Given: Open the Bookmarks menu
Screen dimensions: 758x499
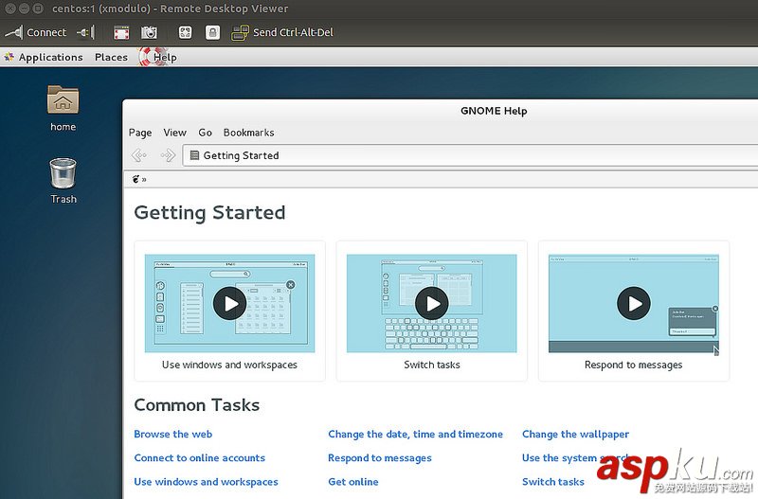Looking at the screenshot, I should coord(248,133).
